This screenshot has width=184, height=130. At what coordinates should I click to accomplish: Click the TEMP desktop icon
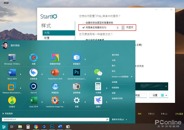pos(6,2)
